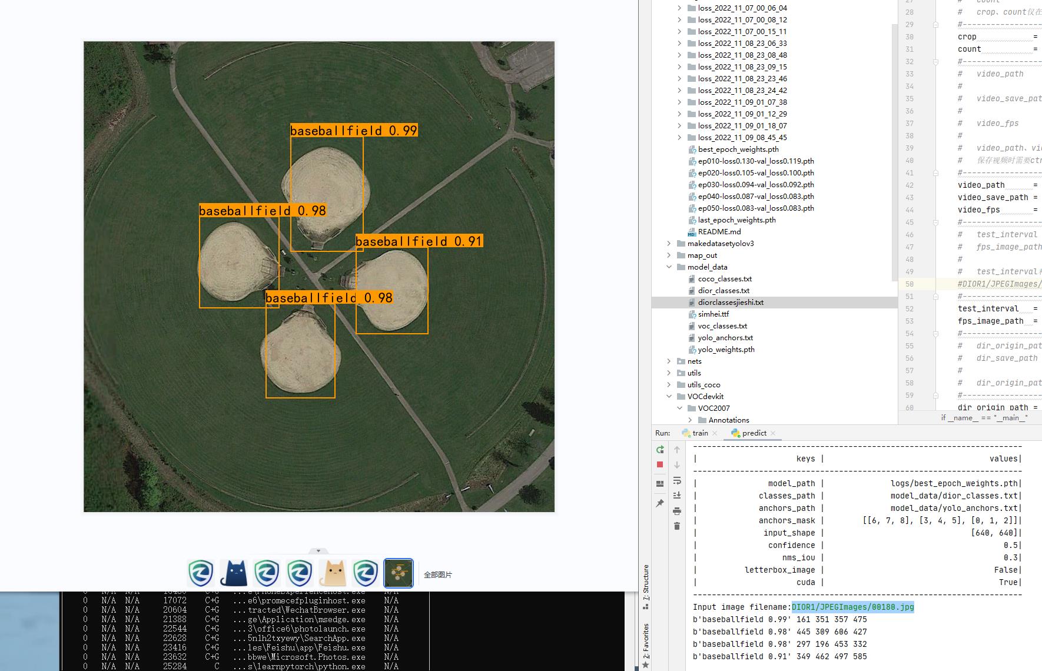1042x671 pixels.
Task: Open best_epoch_weights.pth in project tree
Action: coord(738,150)
